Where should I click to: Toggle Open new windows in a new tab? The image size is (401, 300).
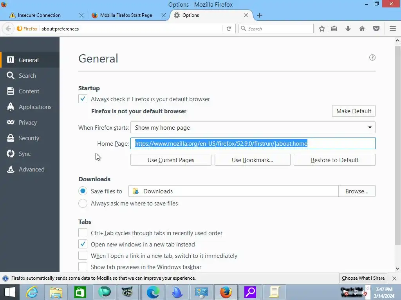click(x=83, y=244)
